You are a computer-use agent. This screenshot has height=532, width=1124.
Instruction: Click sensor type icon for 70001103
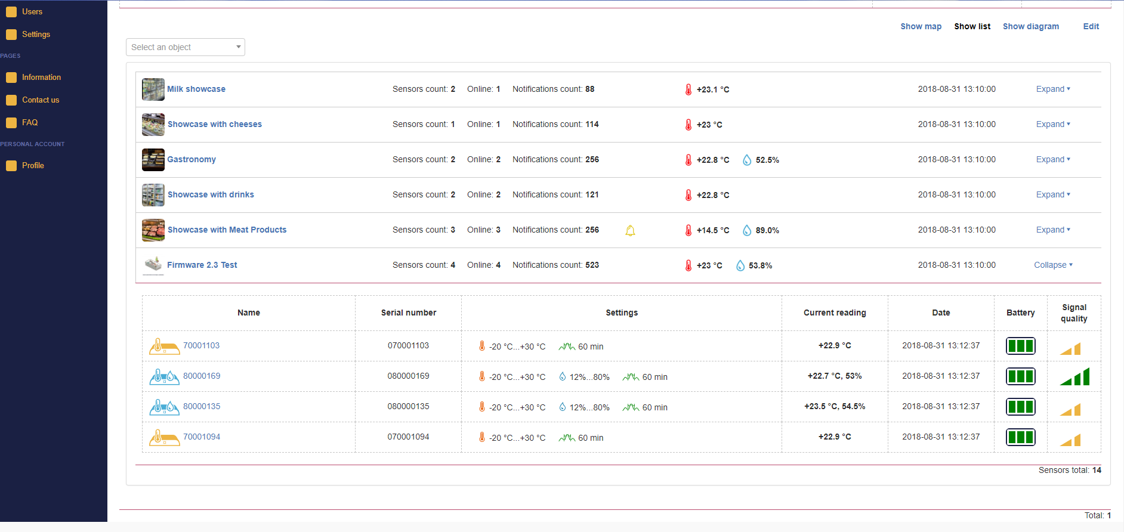point(165,346)
